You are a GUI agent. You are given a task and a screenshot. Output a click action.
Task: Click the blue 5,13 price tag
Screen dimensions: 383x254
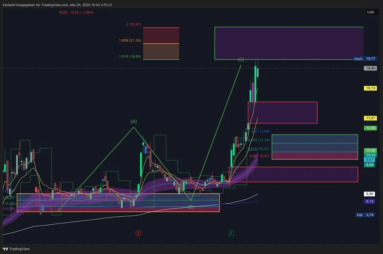(370, 201)
